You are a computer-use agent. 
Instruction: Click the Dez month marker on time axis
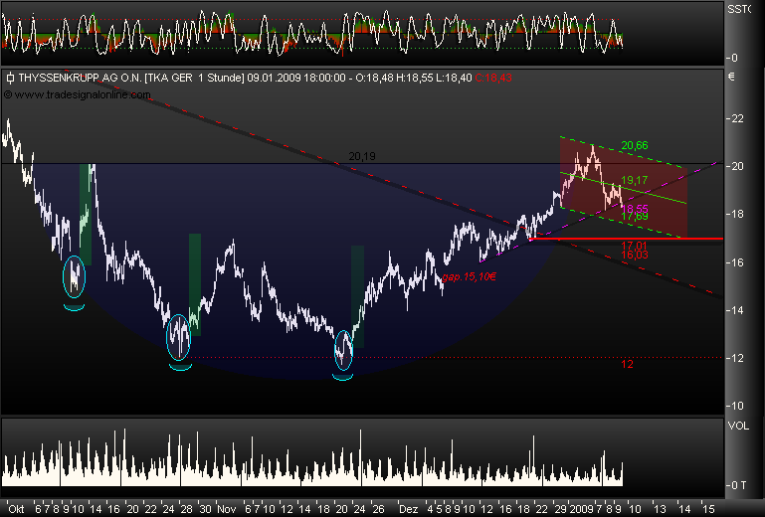[408, 506]
